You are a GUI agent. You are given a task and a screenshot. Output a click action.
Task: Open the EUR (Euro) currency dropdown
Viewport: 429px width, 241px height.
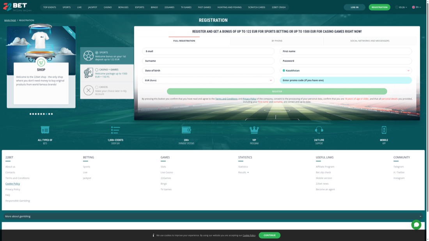pos(208,80)
